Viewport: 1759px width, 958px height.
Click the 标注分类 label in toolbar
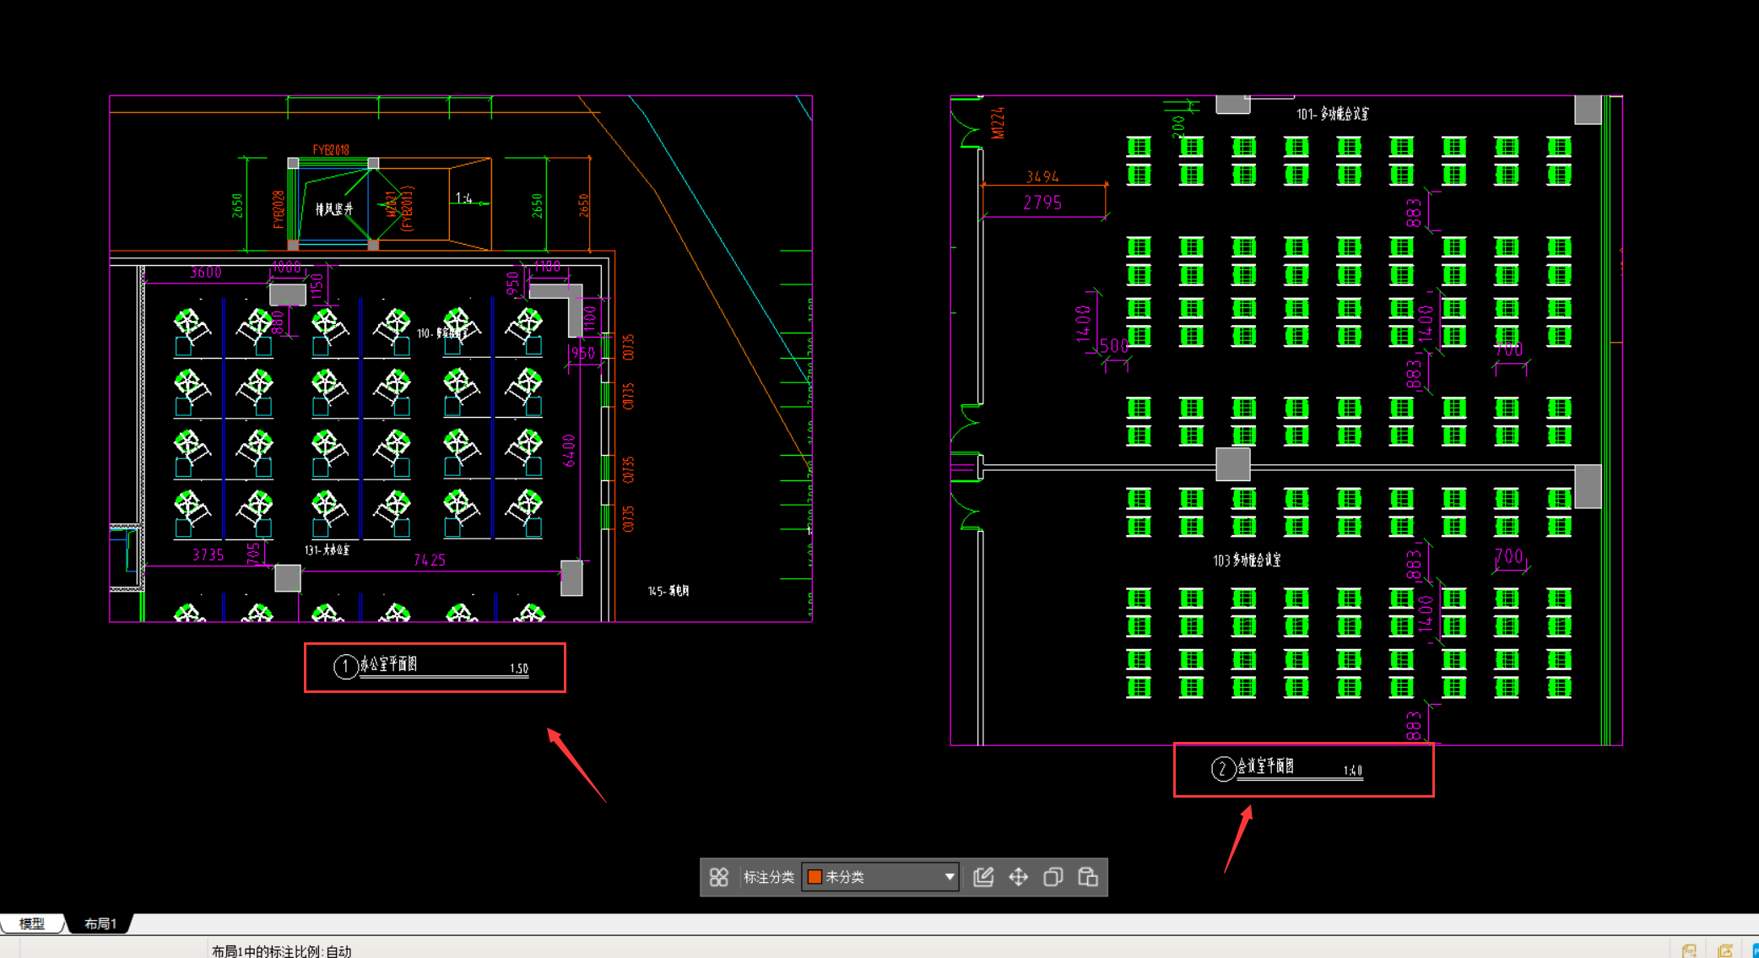[x=768, y=877]
